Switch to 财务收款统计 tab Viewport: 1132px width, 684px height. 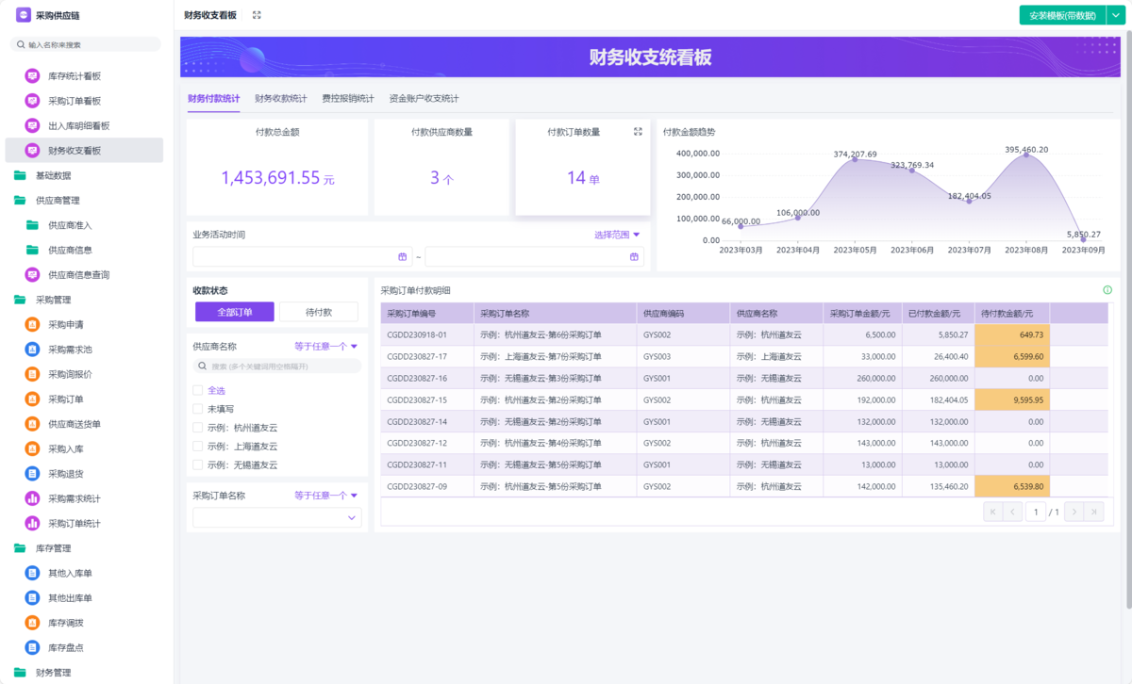(x=280, y=98)
